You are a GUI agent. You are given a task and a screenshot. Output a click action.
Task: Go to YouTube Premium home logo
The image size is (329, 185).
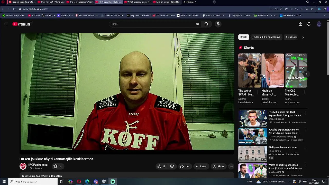22,24
